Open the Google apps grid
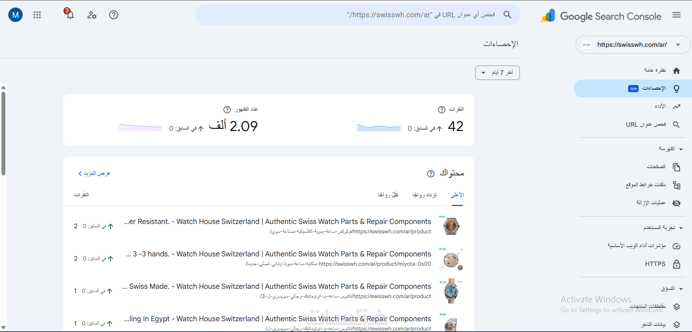This screenshot has width=692, height=332. 37,15
